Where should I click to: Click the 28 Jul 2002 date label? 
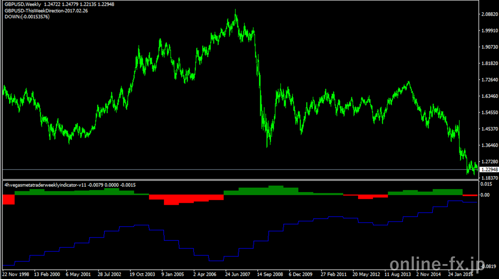point(110,274)
